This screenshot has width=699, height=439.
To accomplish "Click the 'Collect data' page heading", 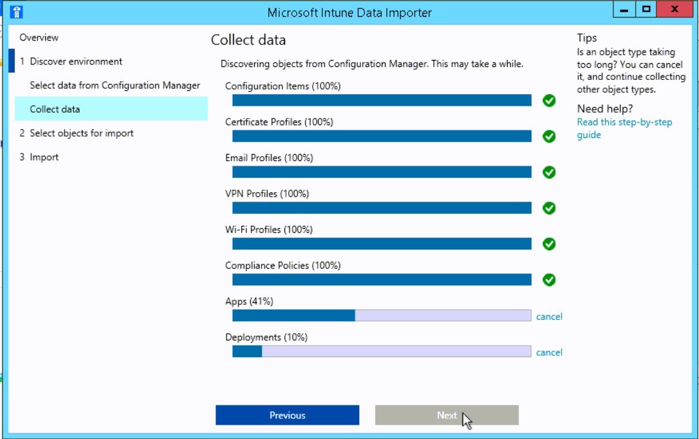I will (x=248, y=40).
